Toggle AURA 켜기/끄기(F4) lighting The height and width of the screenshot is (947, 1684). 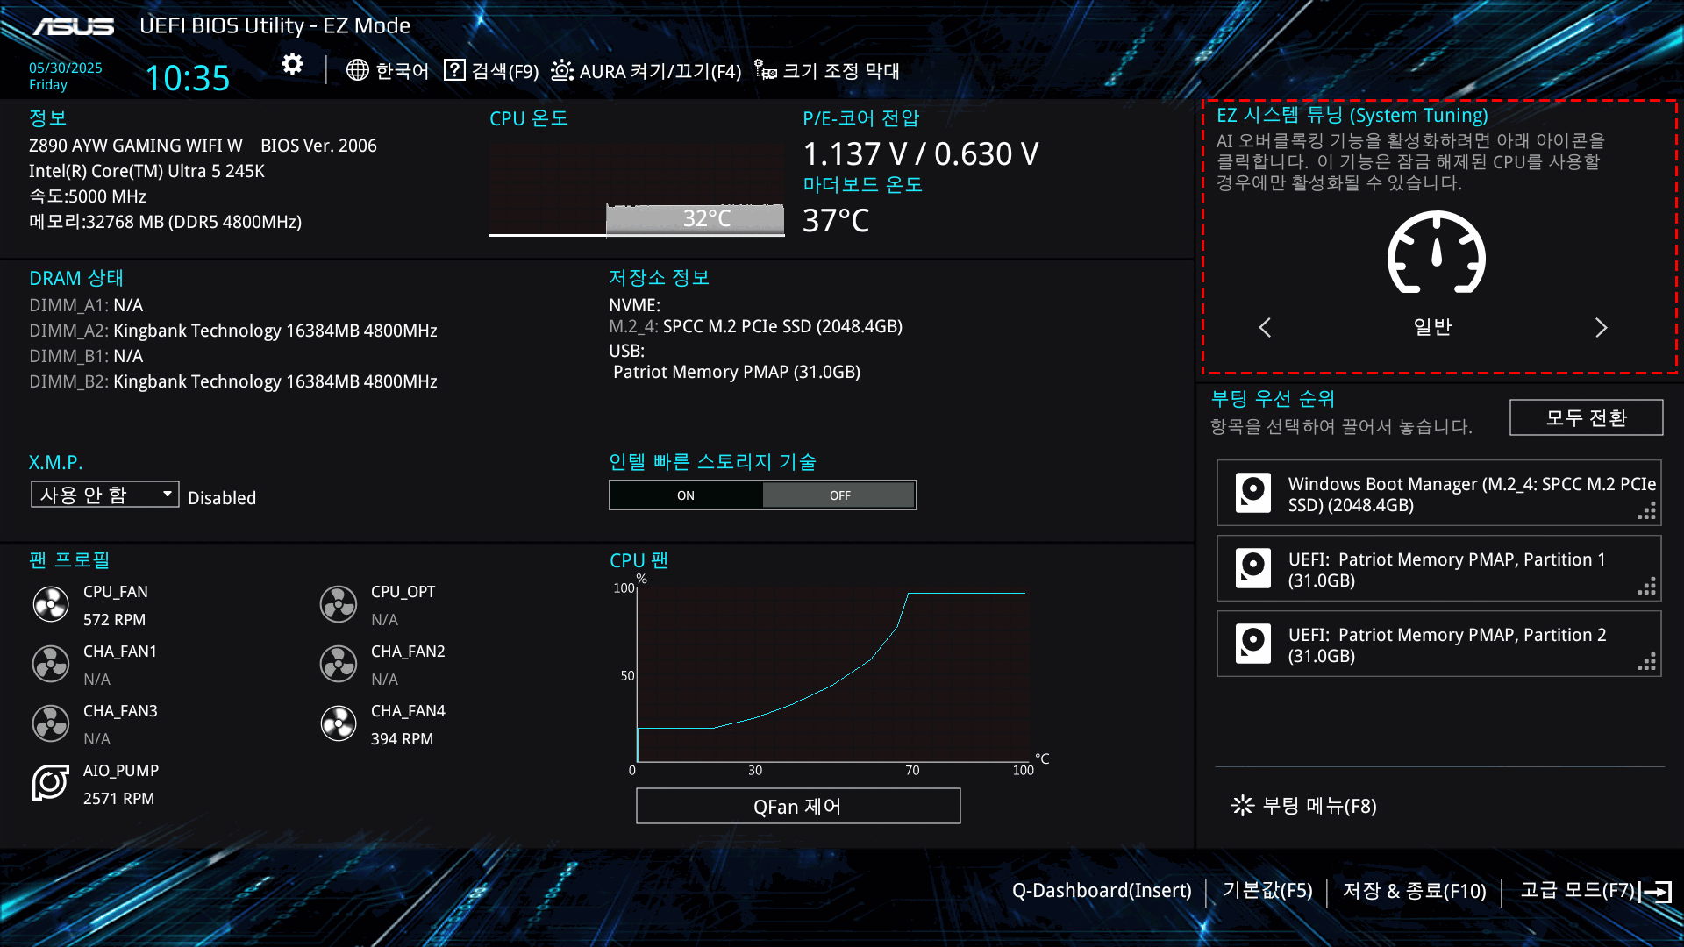pos(646,71)
